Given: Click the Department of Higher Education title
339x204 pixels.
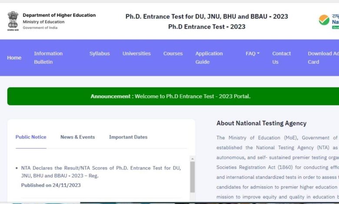Looking at the screenshot, I should click(x=59, y=15).
